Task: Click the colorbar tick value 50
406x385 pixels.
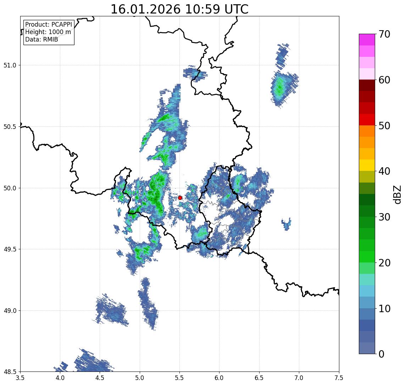Action: [384, 126]
